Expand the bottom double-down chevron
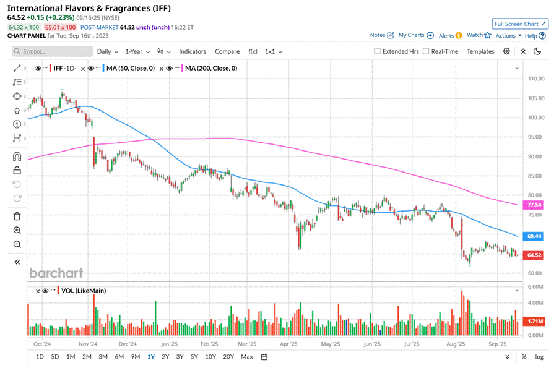Viewport: 559px width, 368px height. (507, 357)
